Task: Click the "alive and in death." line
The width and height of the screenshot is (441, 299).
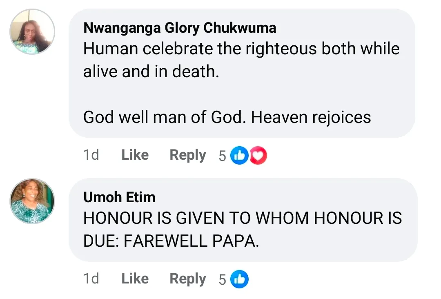Action: tap(149, 72)
